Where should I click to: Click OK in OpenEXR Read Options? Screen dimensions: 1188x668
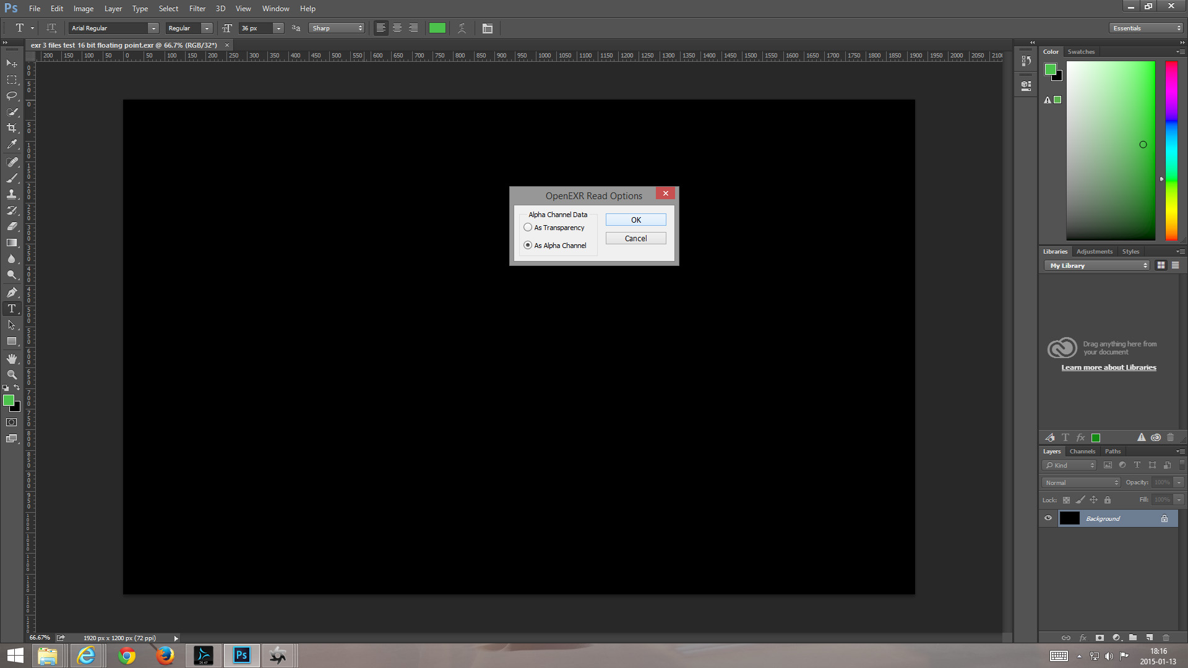pos(635,220)
